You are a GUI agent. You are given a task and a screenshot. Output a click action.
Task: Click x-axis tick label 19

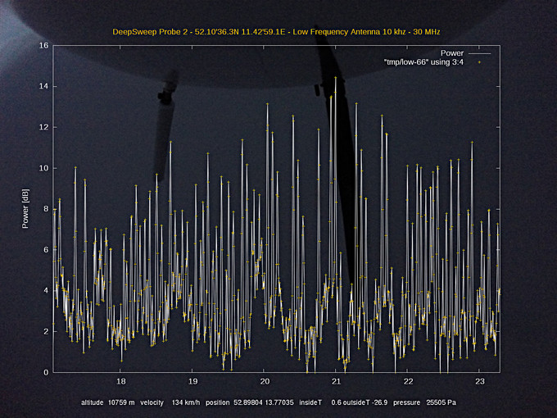pos(192,382)
